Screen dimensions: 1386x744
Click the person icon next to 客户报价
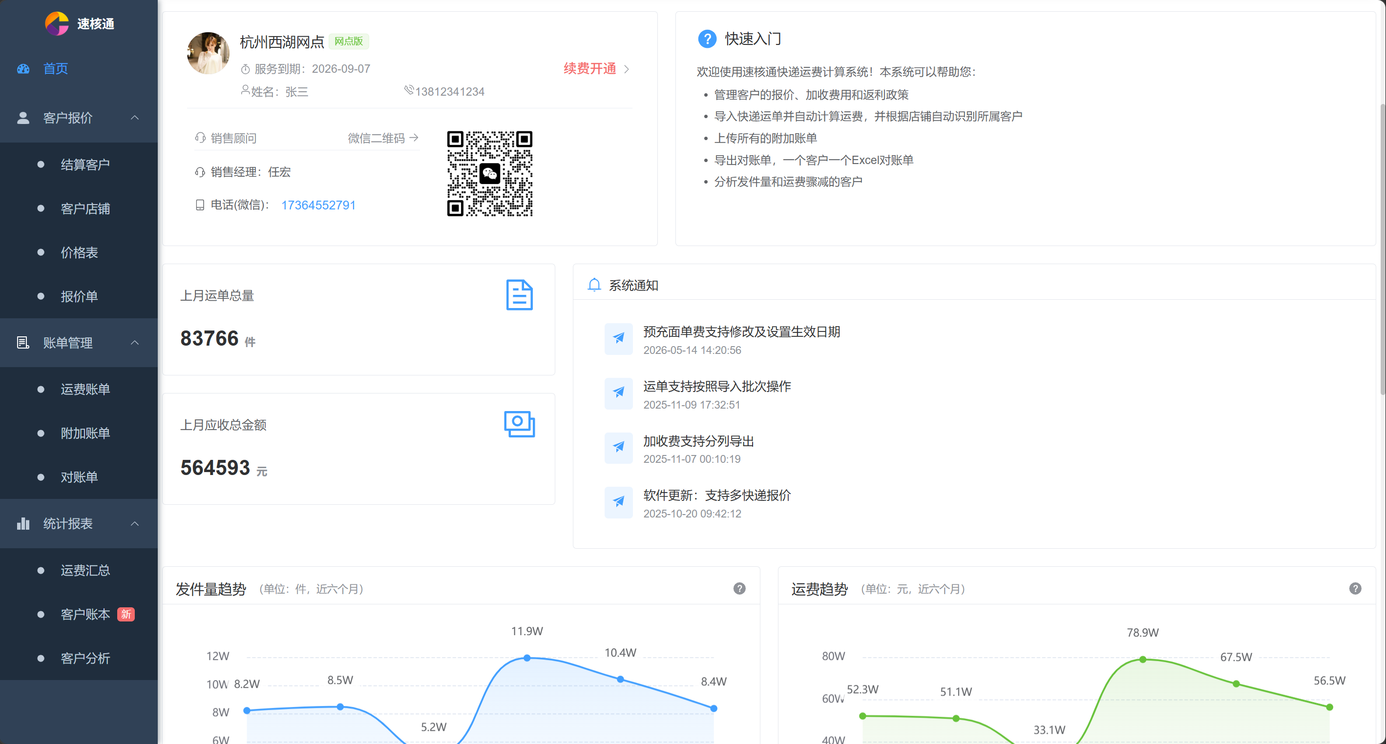(x=23, y=118)
